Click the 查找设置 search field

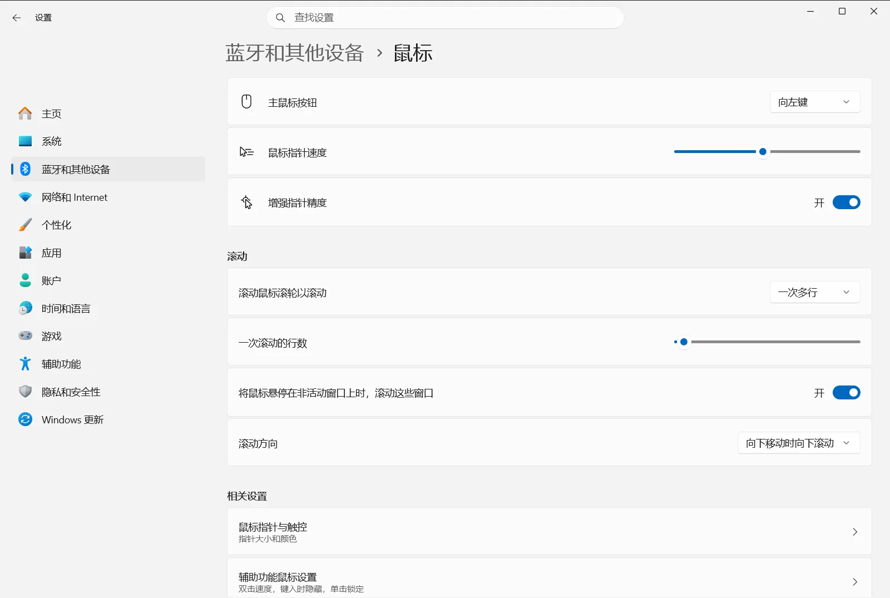click(x=445, y=18)
